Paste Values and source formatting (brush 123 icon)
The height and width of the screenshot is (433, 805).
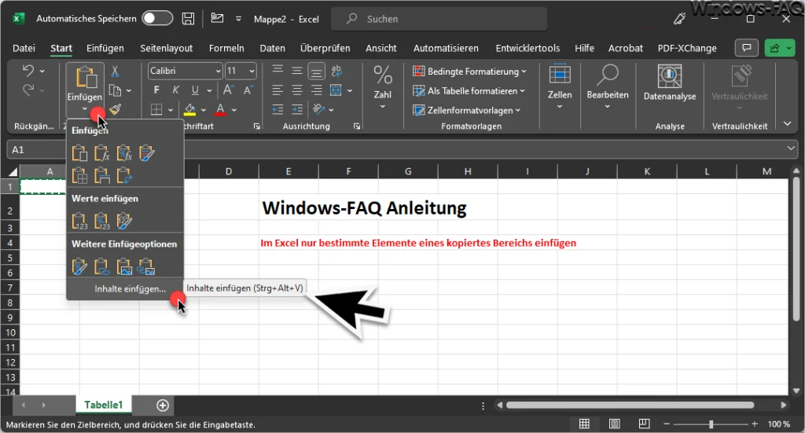click(x=124, y=221)
